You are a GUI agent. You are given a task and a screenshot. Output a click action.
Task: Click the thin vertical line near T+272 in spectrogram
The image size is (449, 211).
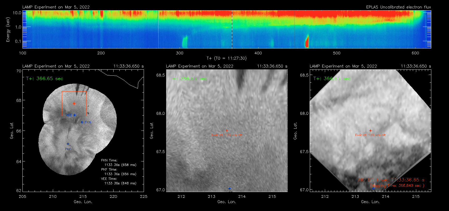(158, 29)
